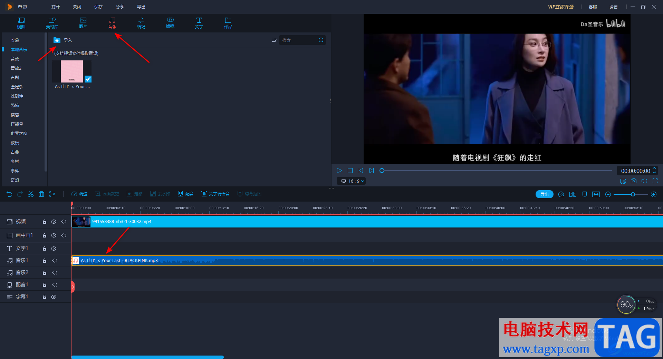The height and width of the screenshot is (359, 663).
Task: Select the 本地音乐 category
Action: [x=19, y=50]
